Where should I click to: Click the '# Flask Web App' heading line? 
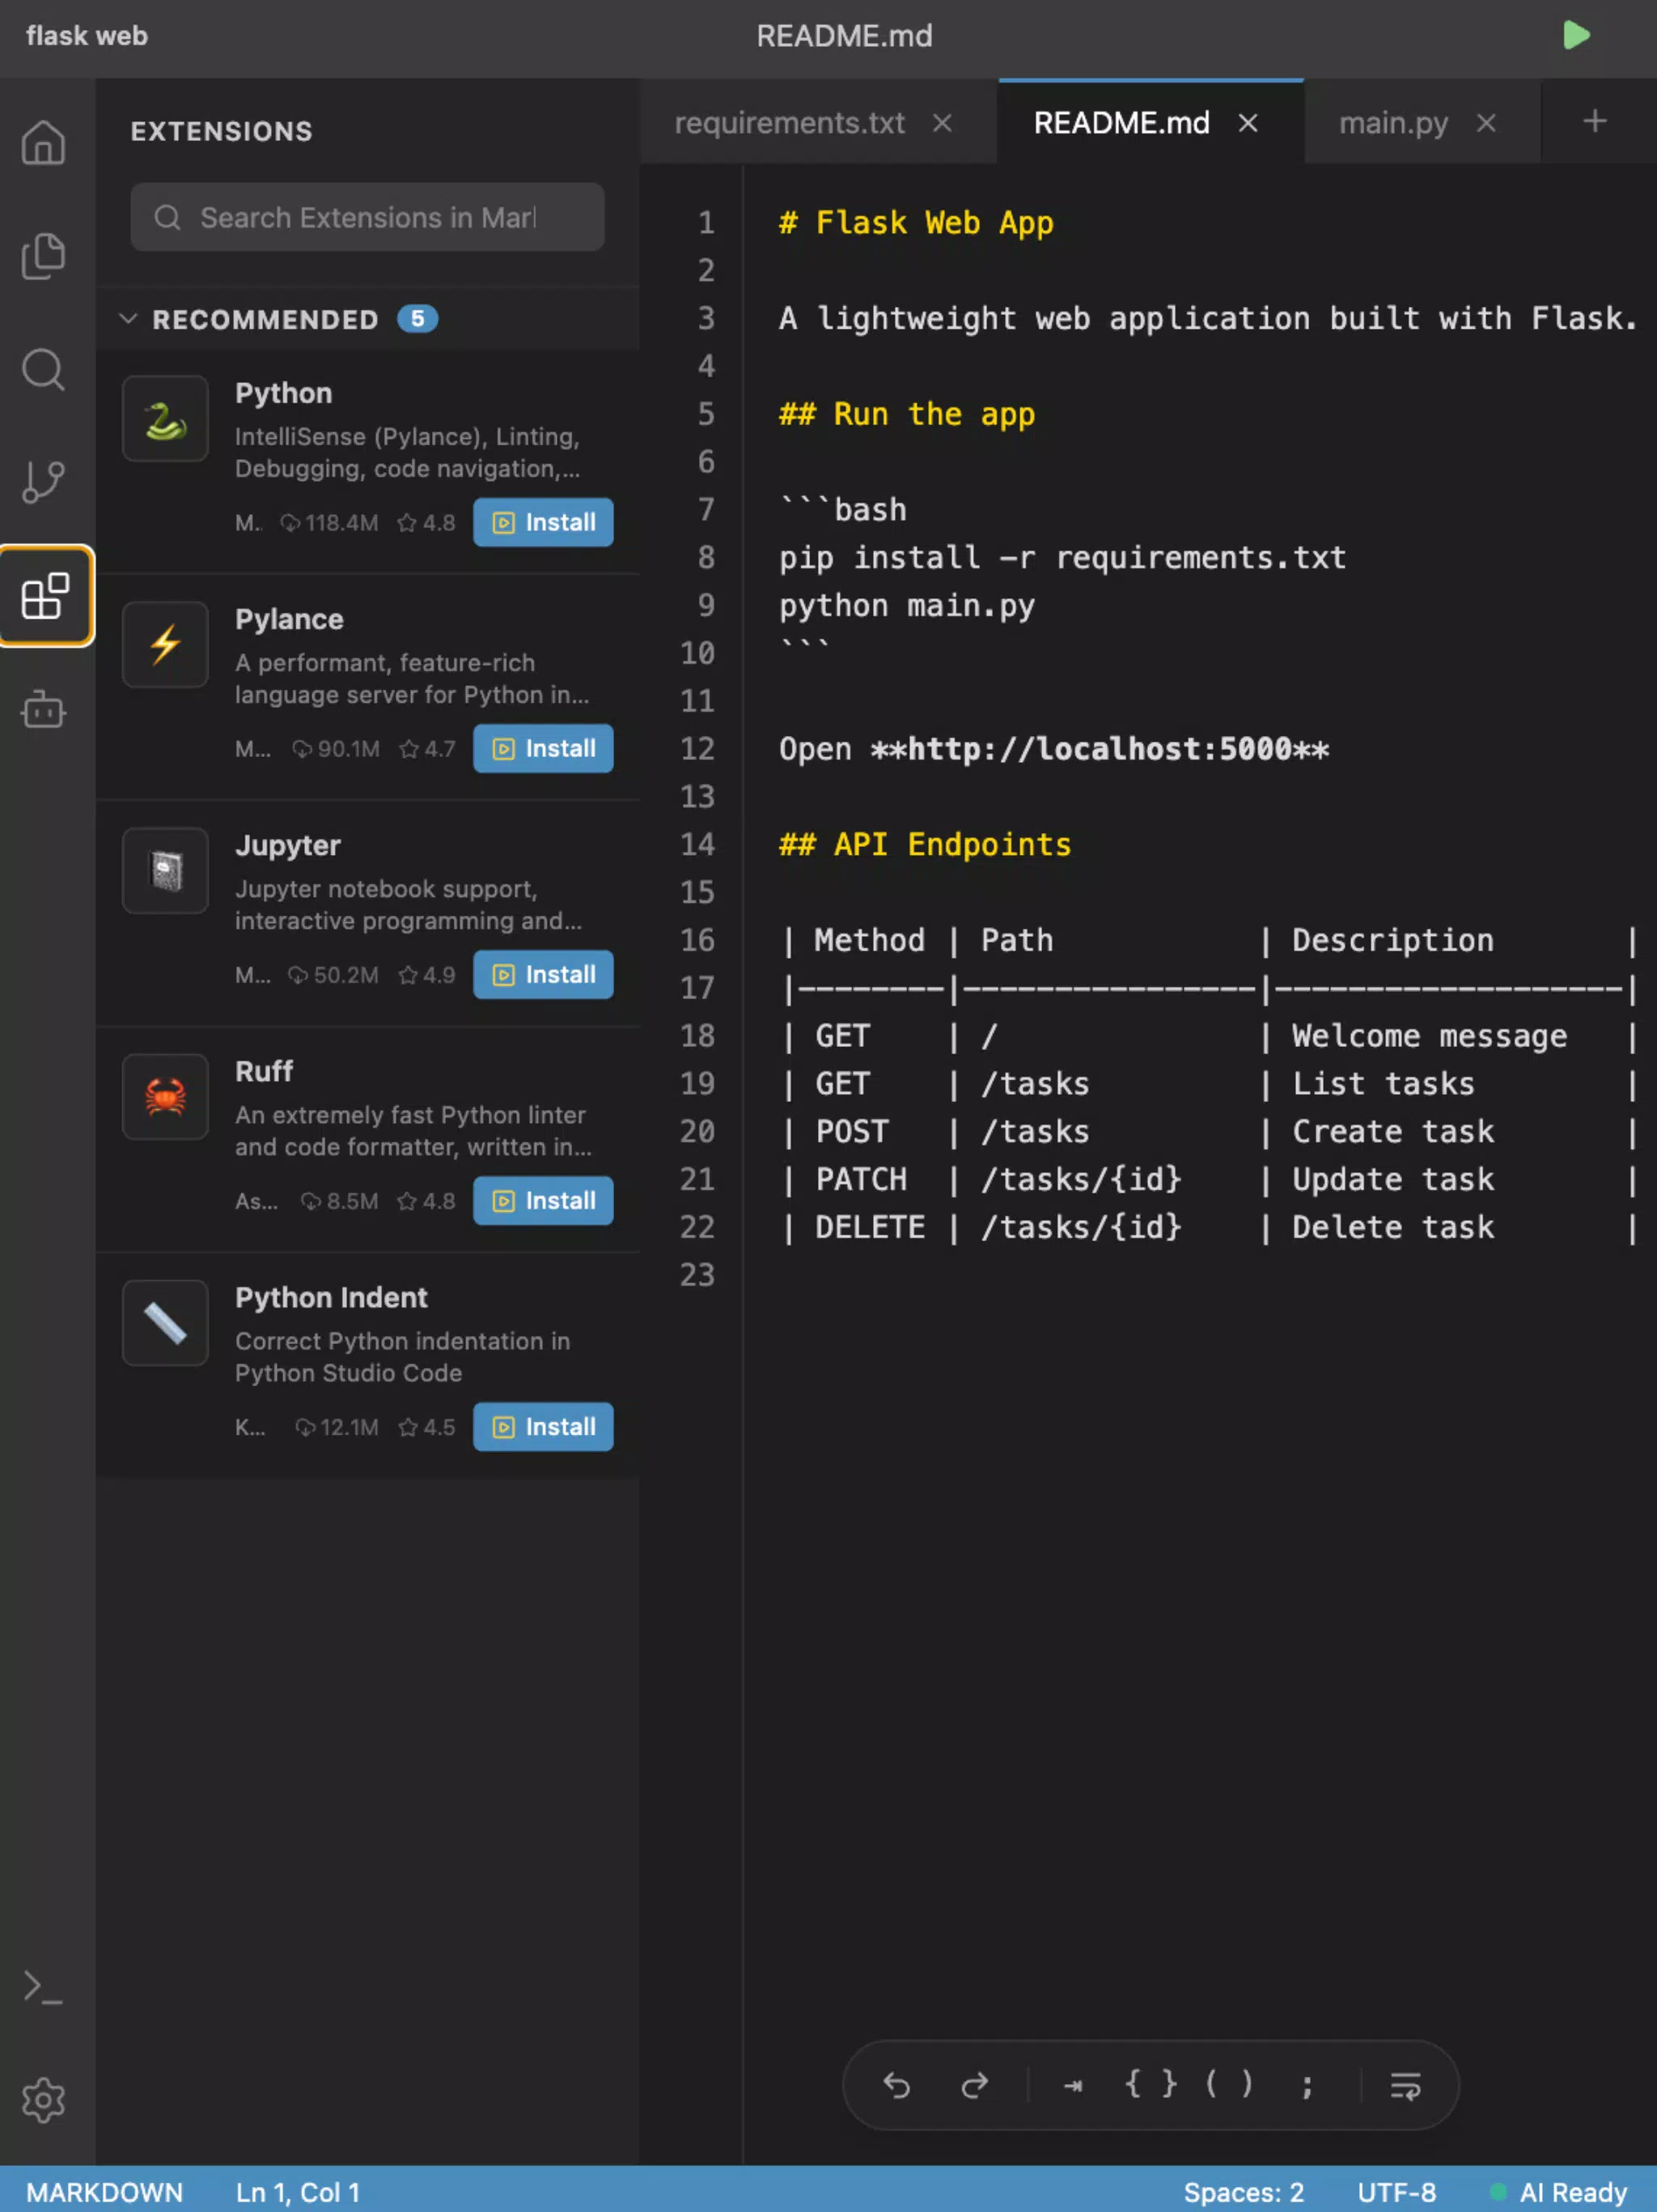(x=917, y=222)
